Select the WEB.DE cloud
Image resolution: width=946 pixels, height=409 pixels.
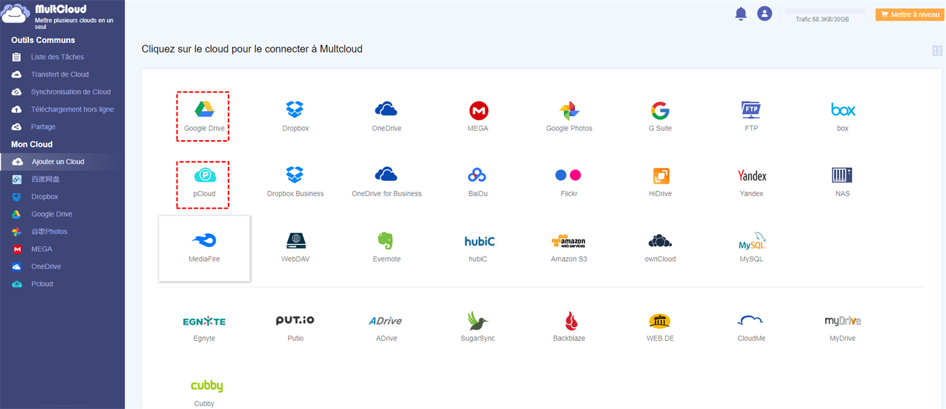point(660,320)
